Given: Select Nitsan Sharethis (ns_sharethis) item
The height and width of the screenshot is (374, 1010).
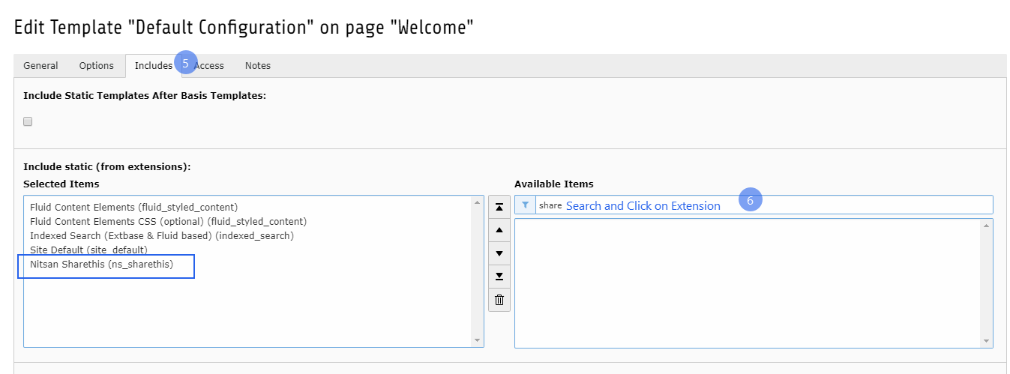Looking at the screenshot, I should [x=102, y=264].
